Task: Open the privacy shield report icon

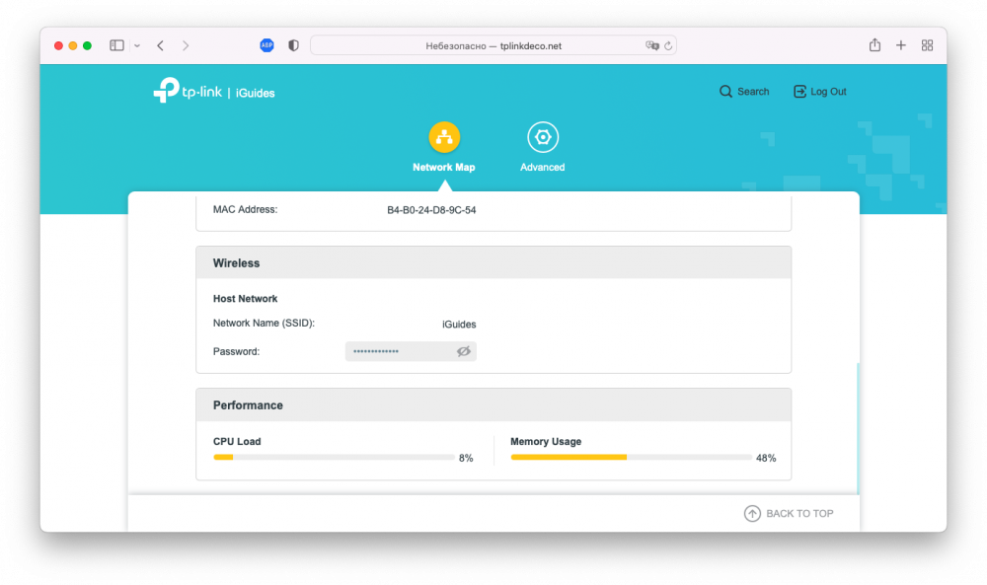Action: (293, 45)
